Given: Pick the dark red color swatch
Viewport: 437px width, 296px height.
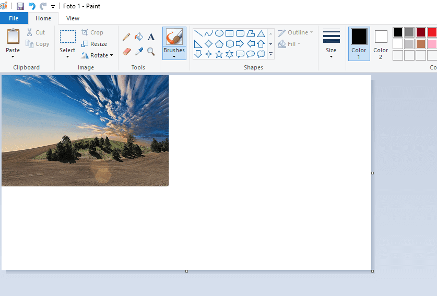Looking at the screenshot, I should coord(421,32).
